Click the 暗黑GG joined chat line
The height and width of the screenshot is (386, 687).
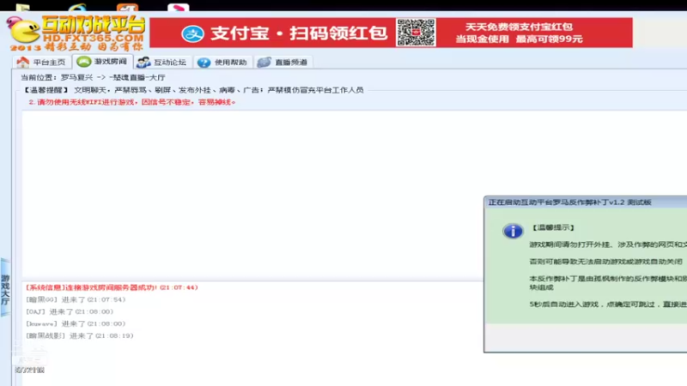point(76,299)
